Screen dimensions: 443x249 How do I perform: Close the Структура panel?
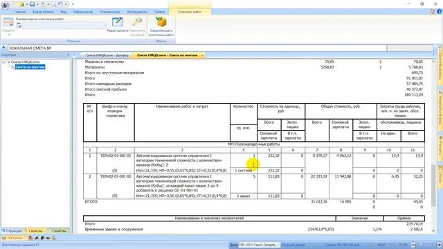(x=68, y=55)
